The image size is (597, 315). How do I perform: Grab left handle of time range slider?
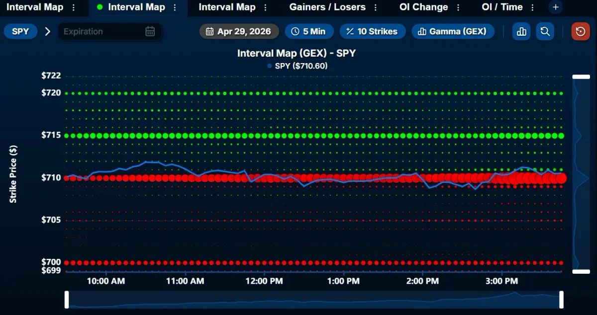click(67, 300)
